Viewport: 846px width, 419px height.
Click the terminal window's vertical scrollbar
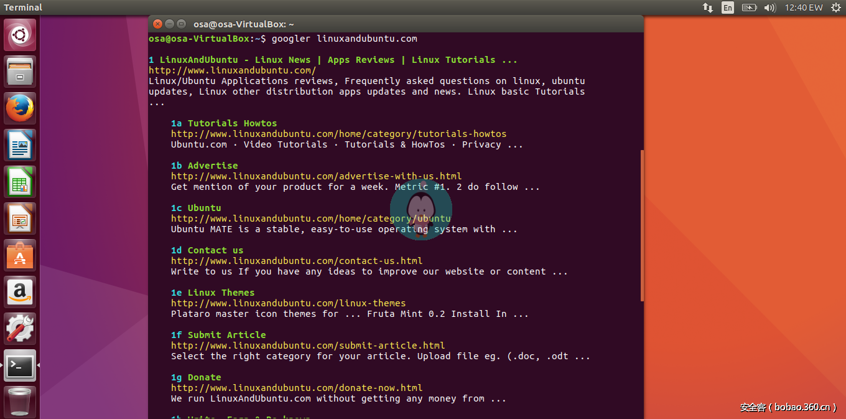pyautogui.click(x=641, y=224)
